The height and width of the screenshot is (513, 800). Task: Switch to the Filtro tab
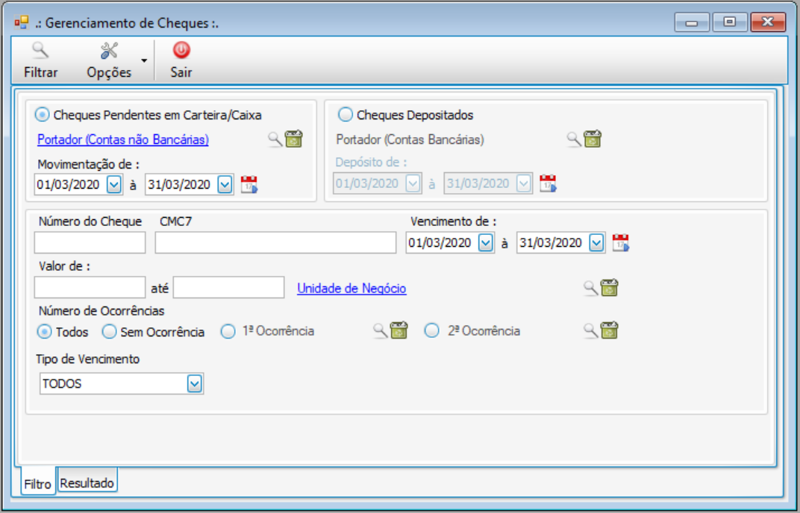tap(38, 483)
